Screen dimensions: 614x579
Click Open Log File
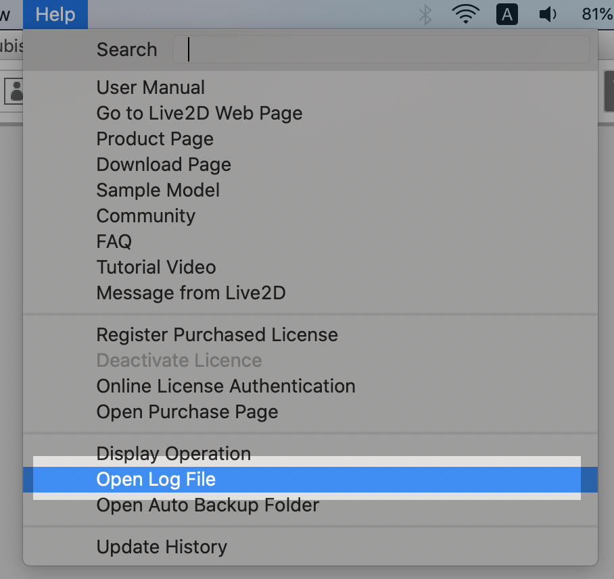pos(310,480)
